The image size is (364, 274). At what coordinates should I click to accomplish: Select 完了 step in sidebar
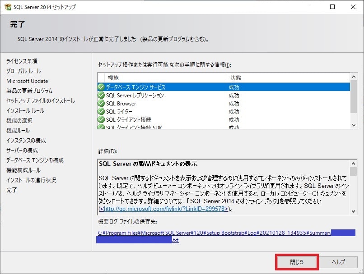(12, 190)
